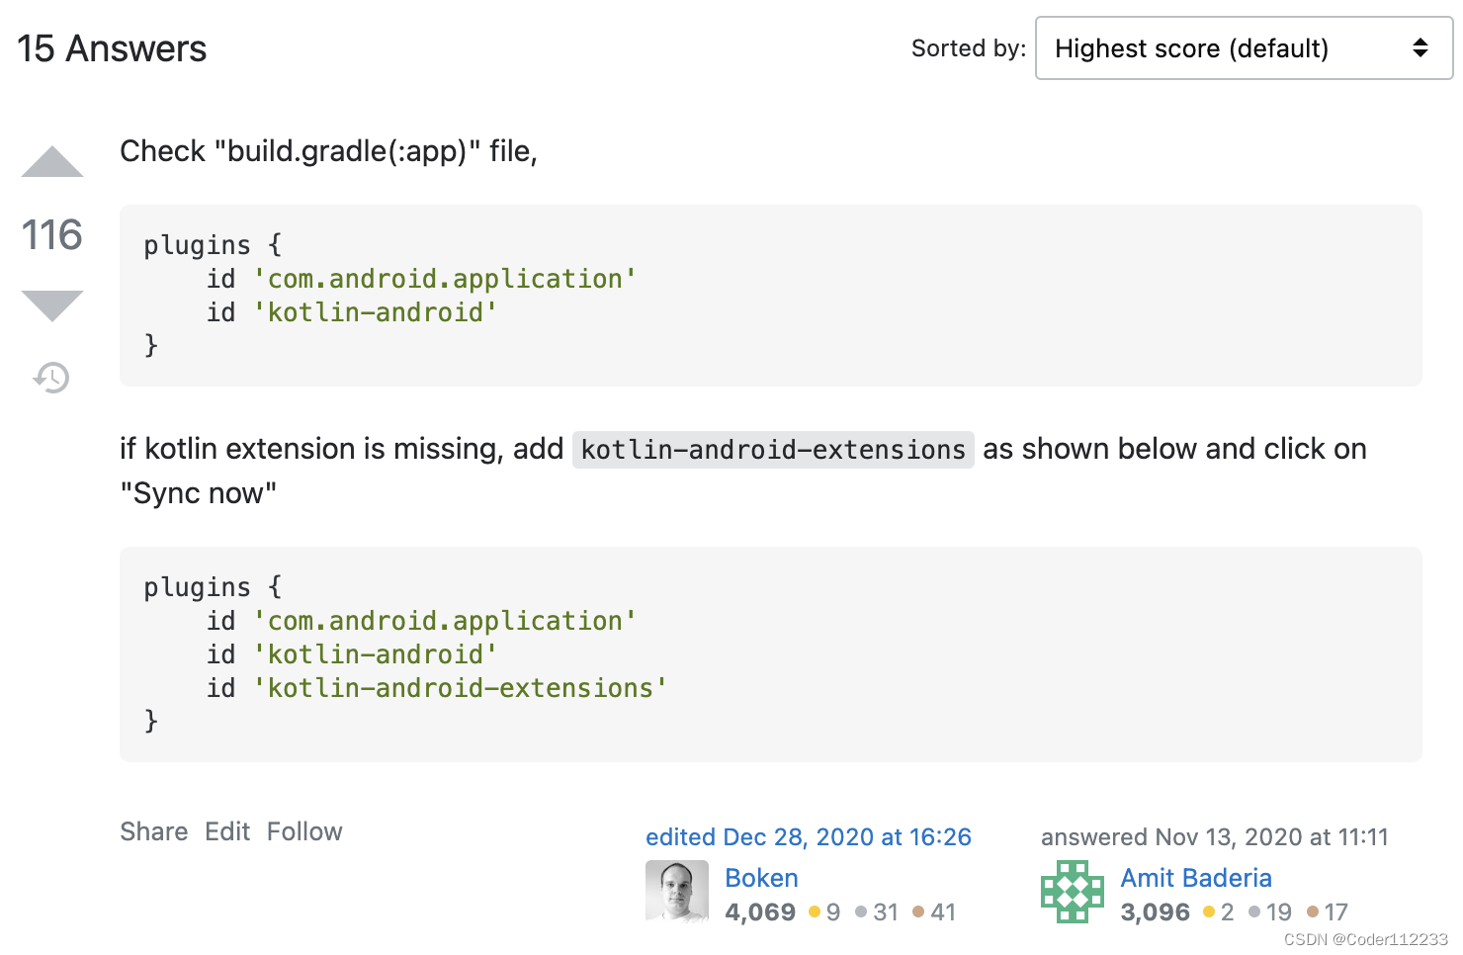Click Boken's reputation 4,069
The height and width of the screenshot is (955, 1463).
click(760, 912)
